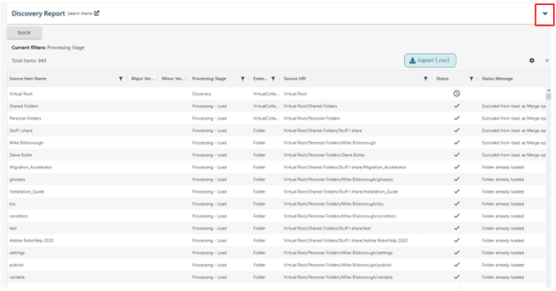Click Excluded from load message in Shared Folders row

click(513, 106)
